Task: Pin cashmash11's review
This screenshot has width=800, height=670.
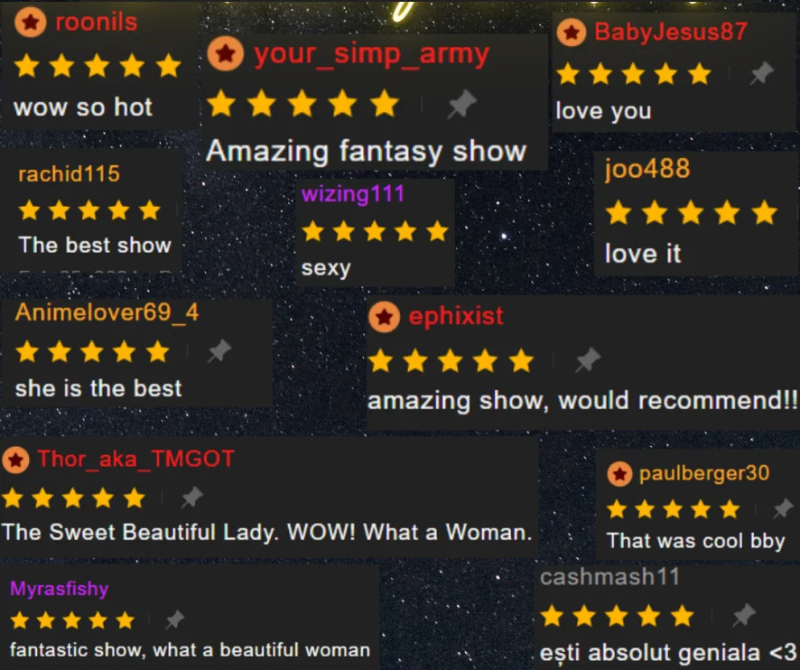Action: [x=744, y=615]
